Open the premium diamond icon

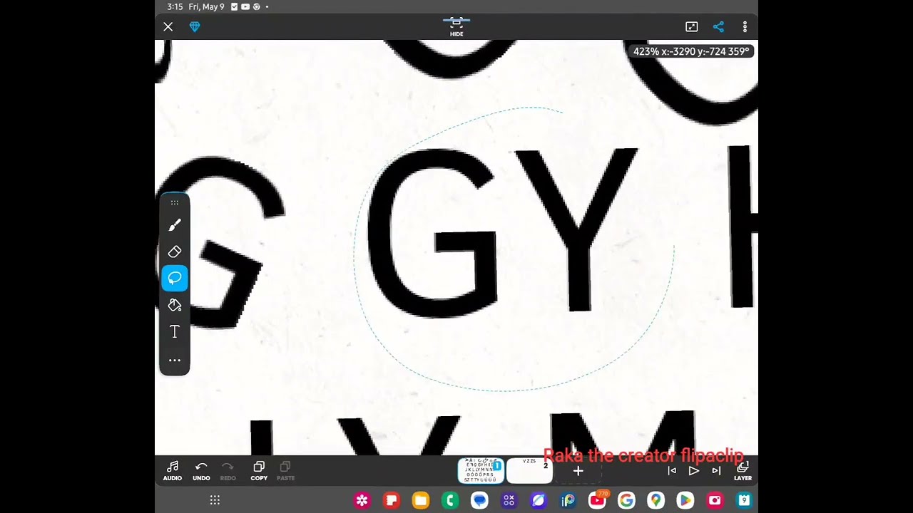pyautogui.click(x=195, y=26)
